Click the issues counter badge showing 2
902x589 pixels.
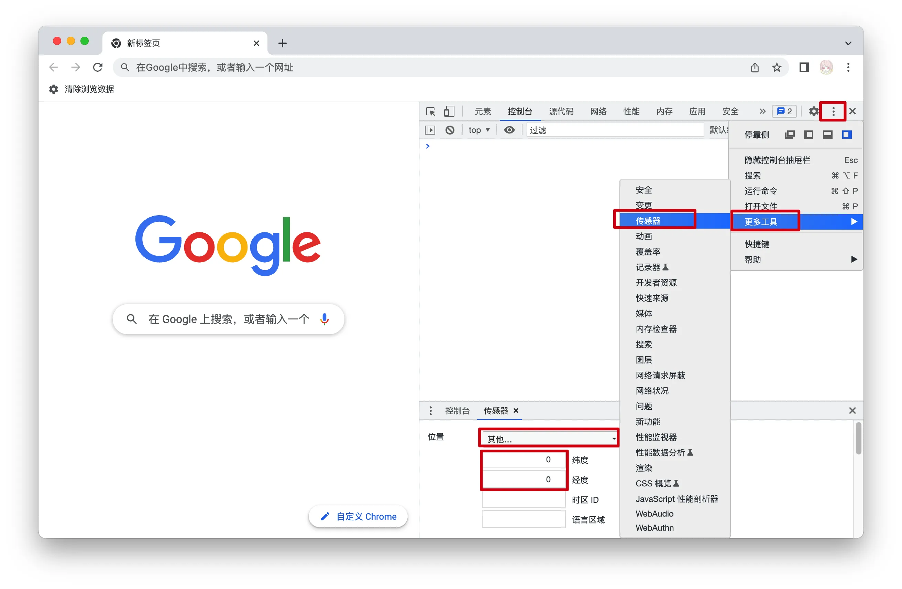[784, 111]
